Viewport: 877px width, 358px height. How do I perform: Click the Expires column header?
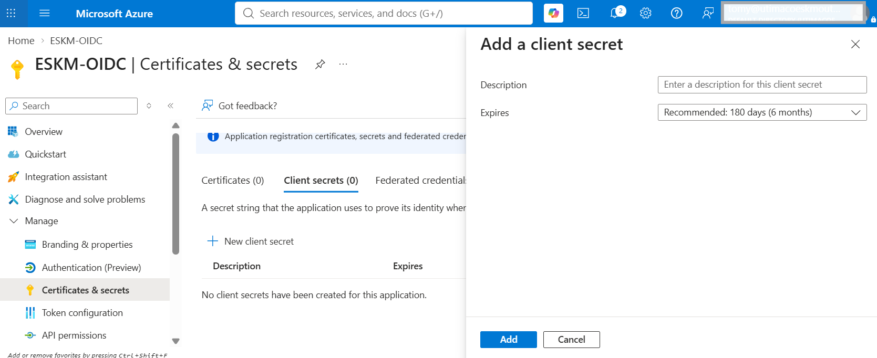pos(408,266)
